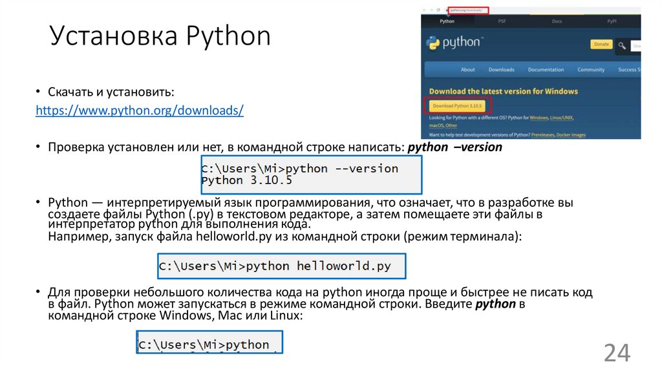Viewport: 662px width, 371px height.
Task: Click the macOS link
Action: (x=436, y=125)
